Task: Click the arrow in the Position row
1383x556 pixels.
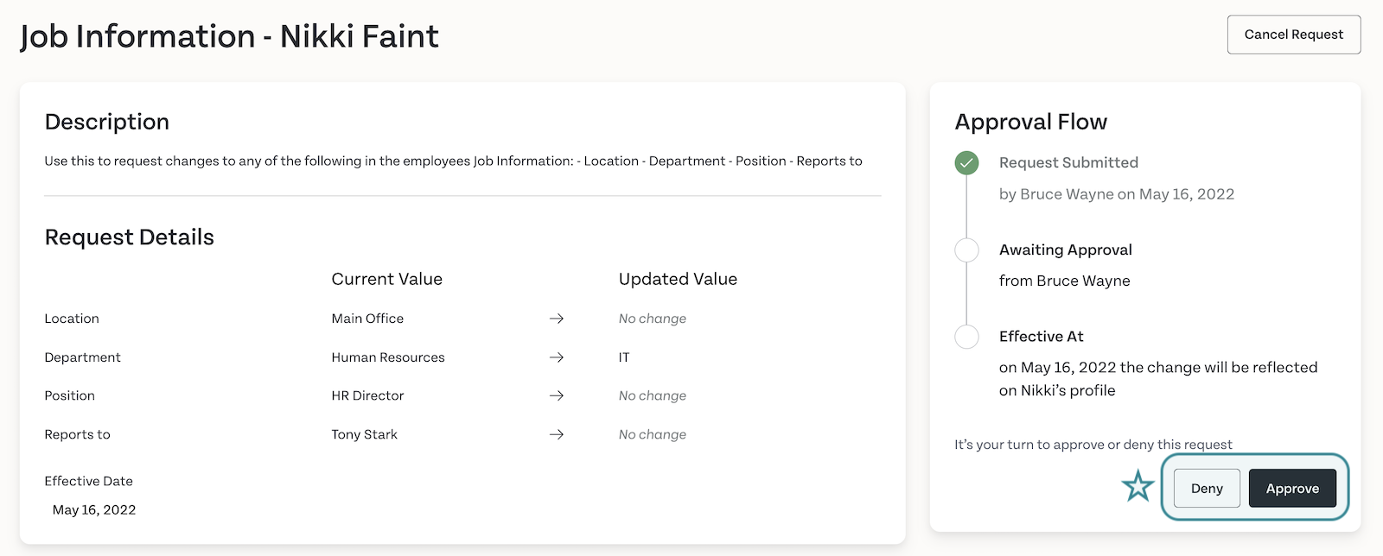Action: 557,395
